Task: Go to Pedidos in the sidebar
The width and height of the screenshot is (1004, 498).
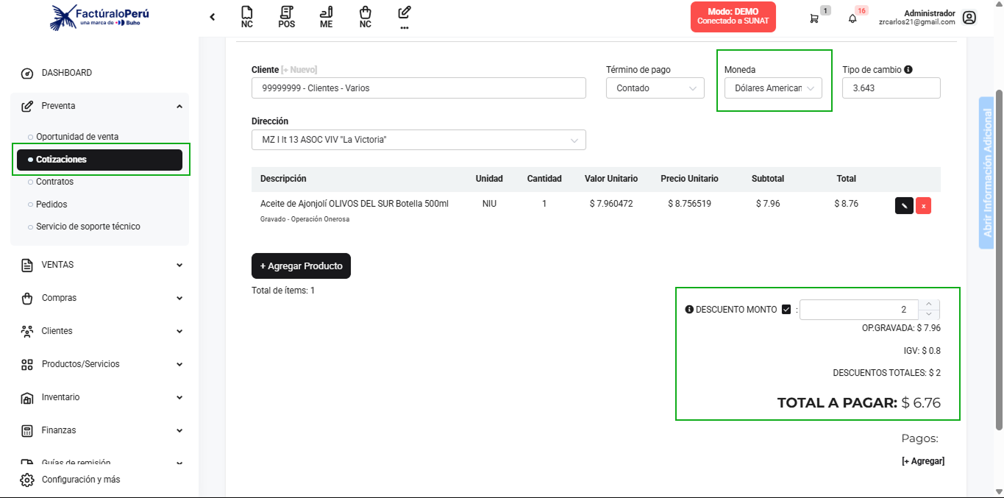Action: pyautogui.click(x=51, y=204)
